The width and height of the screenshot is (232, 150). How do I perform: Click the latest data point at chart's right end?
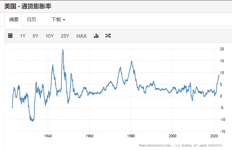pyautogui.click(x=219, y=75)
